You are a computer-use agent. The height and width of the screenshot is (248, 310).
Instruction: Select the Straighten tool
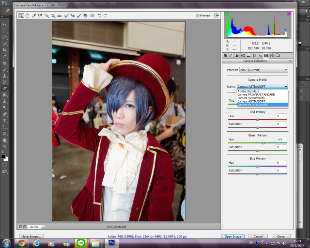pyautogui.click(x=59, y=15)
